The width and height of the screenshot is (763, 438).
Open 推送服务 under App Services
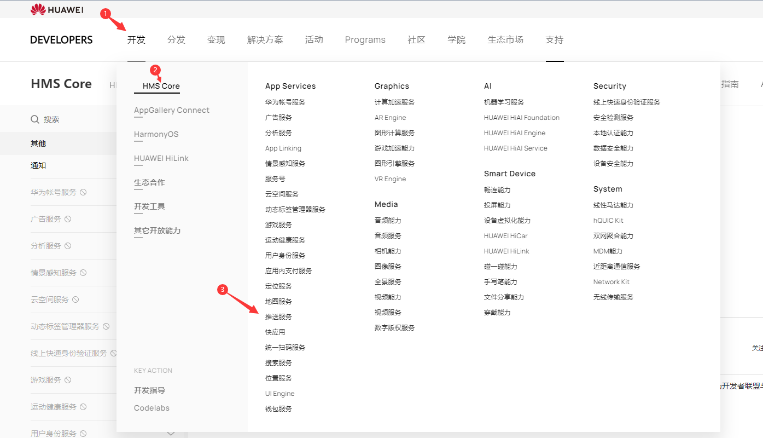(x=279, y=317)
